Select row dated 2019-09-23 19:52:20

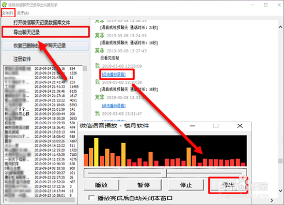[41, 182]
